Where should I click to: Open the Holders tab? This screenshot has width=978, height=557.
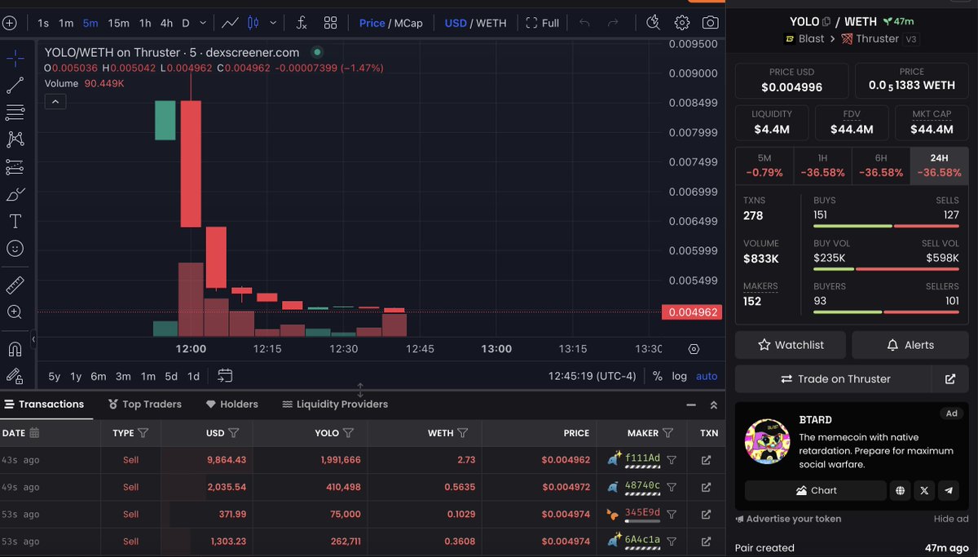232,404
